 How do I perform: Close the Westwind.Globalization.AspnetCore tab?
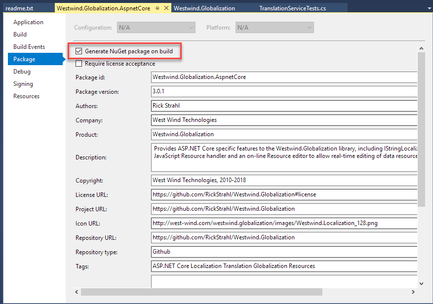166,8
